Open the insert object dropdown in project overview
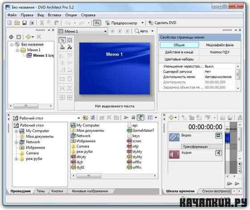250x210 pixels. [33, 37]
